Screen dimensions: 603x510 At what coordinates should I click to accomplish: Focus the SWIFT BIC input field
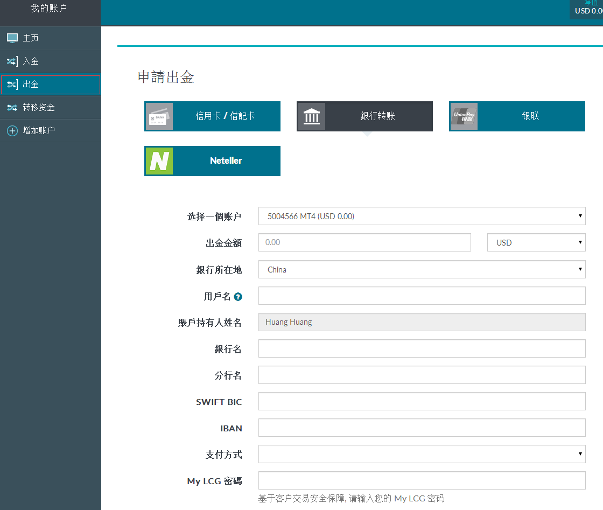422,401
